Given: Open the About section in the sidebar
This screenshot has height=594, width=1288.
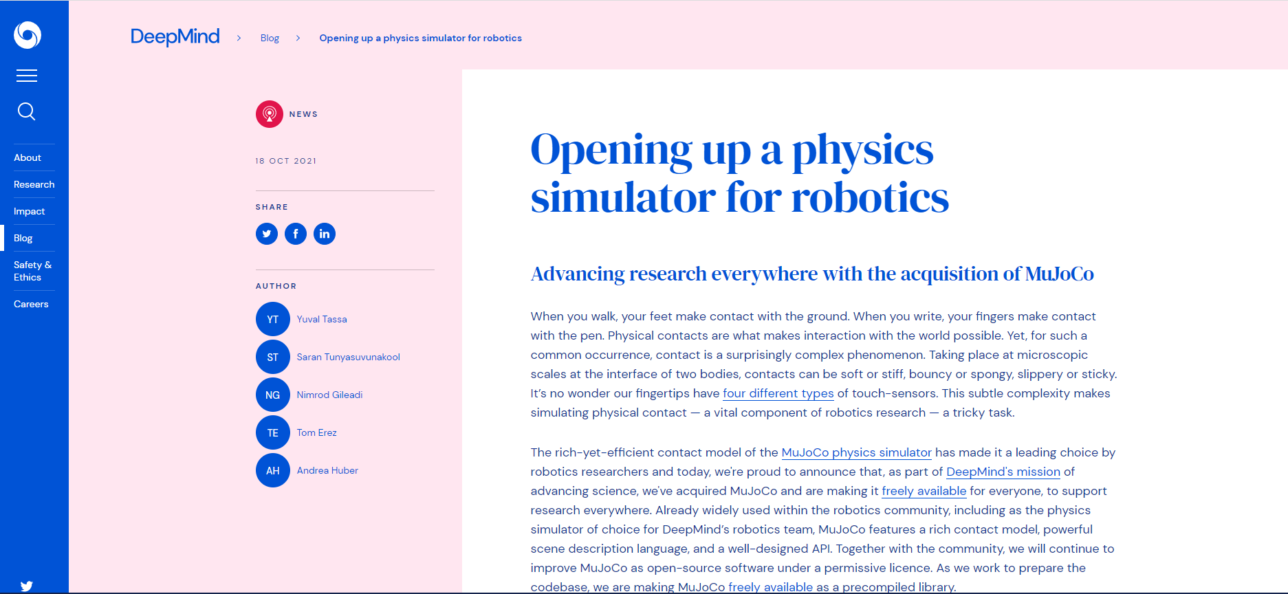Looking at the screenshot, I should pos(28,157).
